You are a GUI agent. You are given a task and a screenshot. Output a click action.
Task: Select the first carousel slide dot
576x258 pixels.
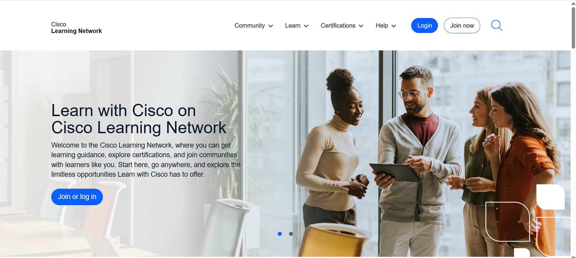coord(280,234)
